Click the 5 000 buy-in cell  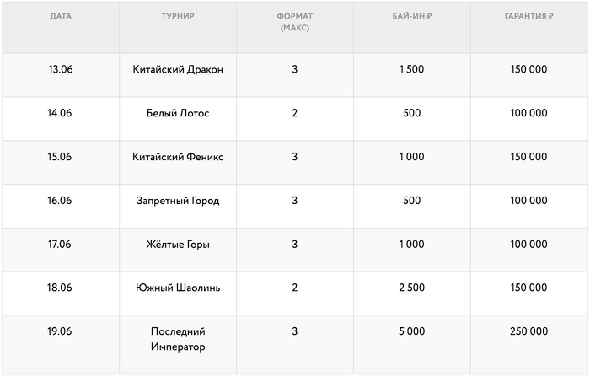point(411,331)
